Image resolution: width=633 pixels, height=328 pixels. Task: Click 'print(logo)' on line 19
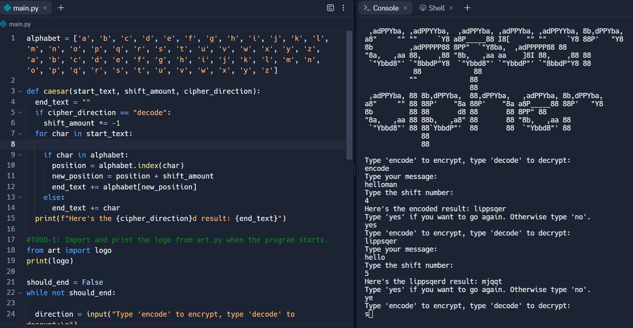[50, 261]
